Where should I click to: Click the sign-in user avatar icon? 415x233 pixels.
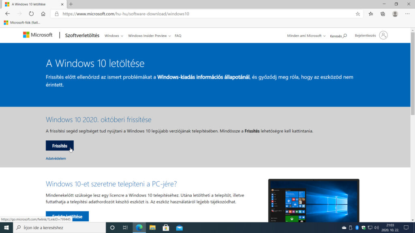[x=383, y=35]
